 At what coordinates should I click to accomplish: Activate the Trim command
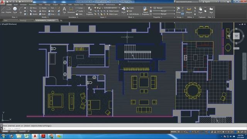pos(51,8)
